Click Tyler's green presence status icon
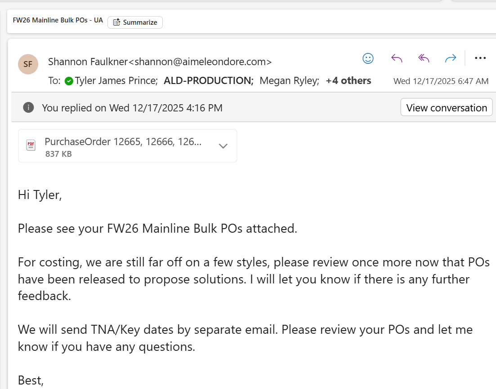Screen dimensions: 496x389 (69, 81)
